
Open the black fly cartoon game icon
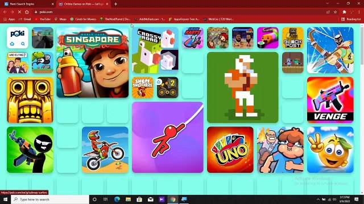pyautogui.click(x=43, y=62)
